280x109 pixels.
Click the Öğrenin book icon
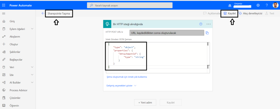tap(4, 105)
